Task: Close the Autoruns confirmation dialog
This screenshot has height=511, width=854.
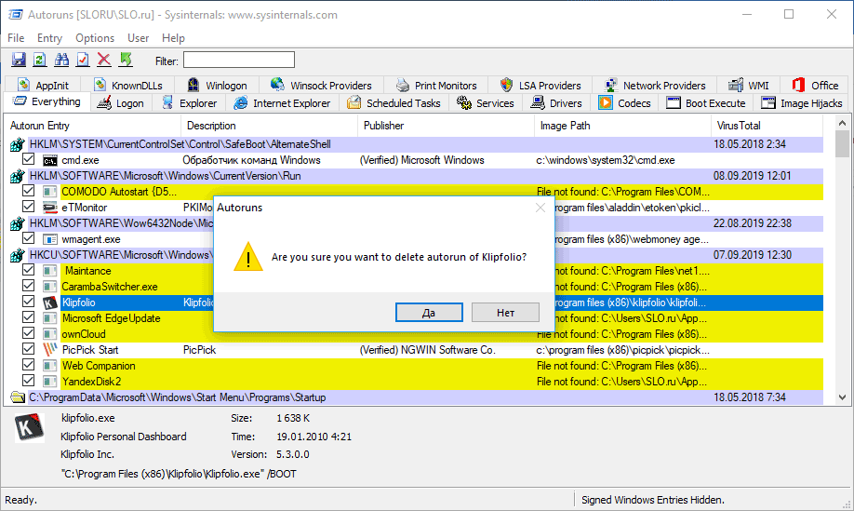Action: point(540,208)
